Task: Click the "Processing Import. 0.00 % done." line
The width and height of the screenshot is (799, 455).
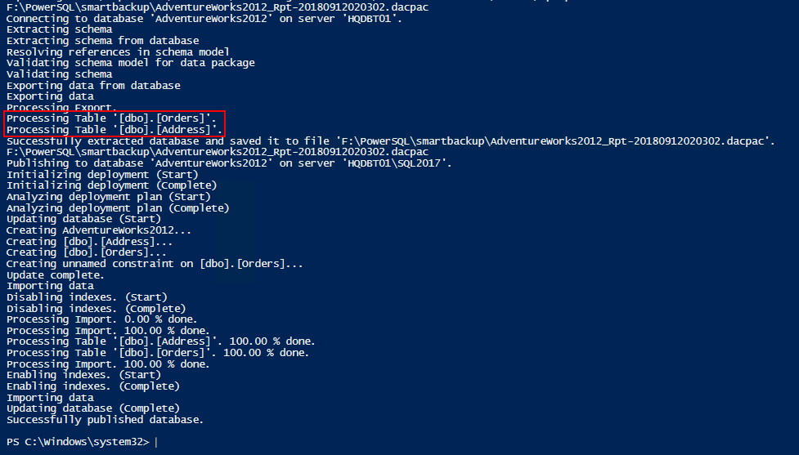Action: pos(102,319)
